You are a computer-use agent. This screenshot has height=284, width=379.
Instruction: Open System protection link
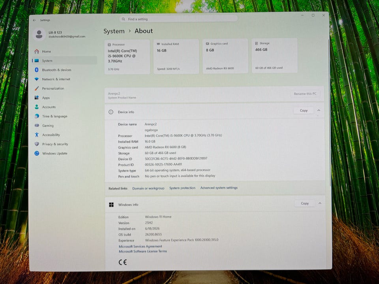coord(182,188)
